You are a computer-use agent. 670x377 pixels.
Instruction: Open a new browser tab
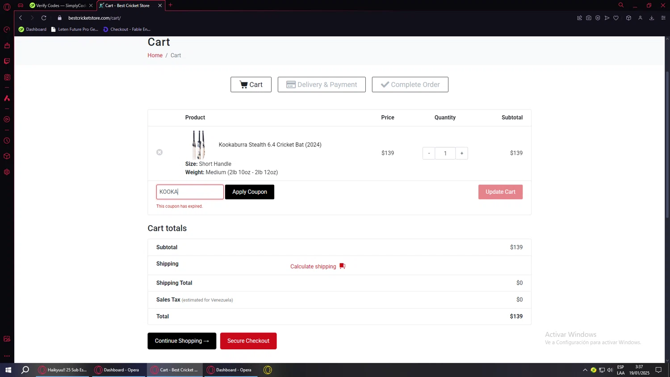(170, 5)
